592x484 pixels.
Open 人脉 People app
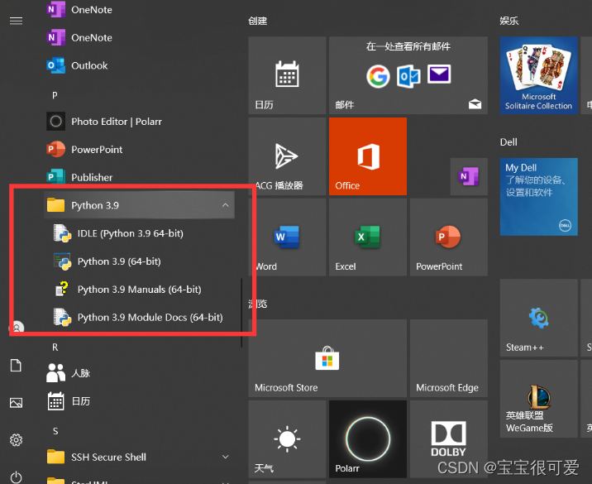coord(139,373)
